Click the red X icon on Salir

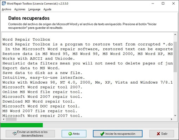pyautogui.click(x=158, y=134)
